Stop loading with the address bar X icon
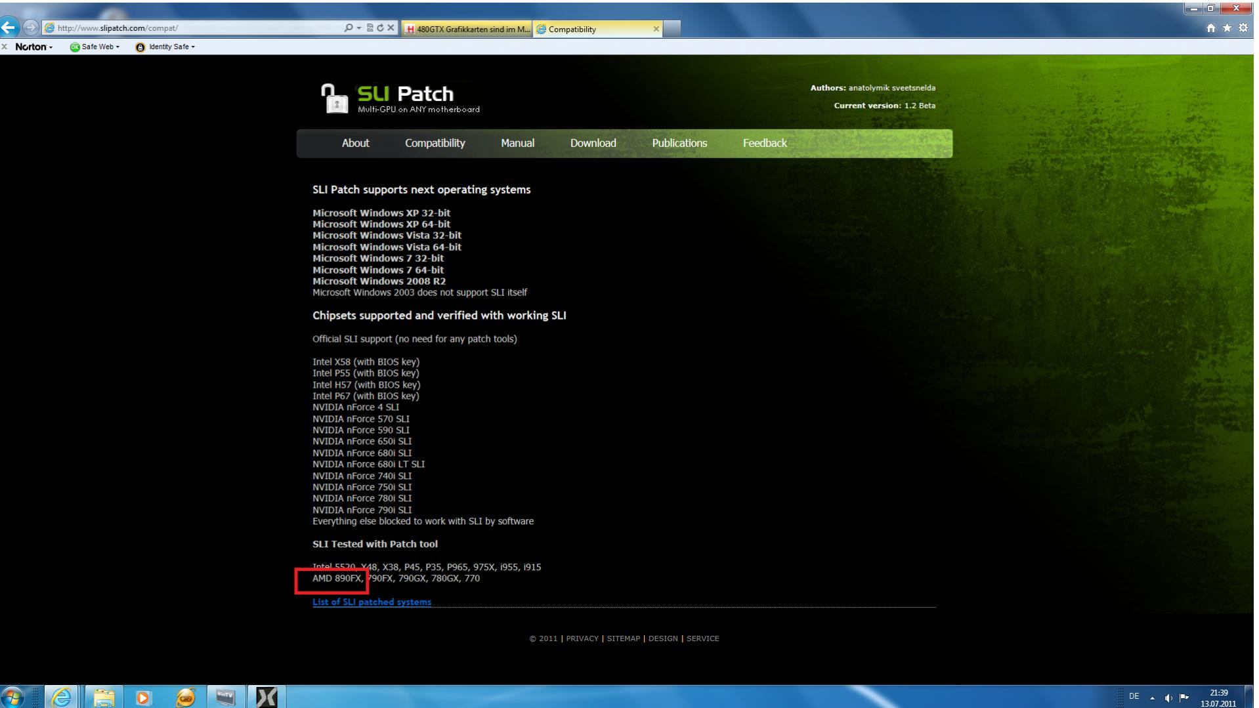The image size is (1259, 708). click(x=390, y=28)
